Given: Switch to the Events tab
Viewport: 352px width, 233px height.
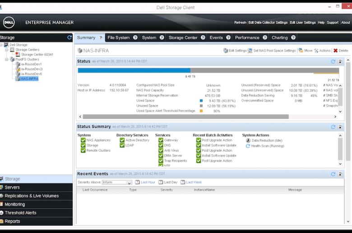Looking at the screenshot, I should coord(216,37).
